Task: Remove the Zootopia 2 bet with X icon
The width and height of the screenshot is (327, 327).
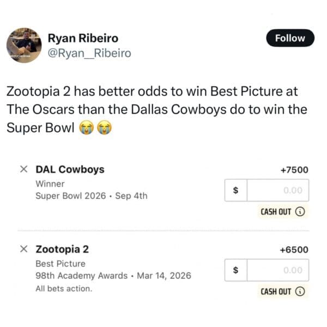Action: pyautogui.click(x=23, y=250)
